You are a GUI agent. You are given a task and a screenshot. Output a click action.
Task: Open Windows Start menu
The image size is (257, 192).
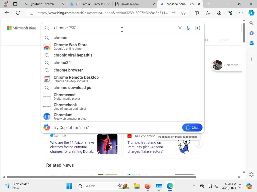click(69, 186)
